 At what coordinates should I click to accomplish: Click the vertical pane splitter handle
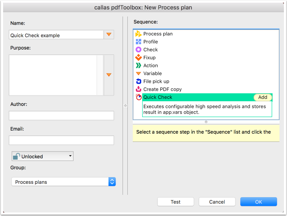(125, 106)
